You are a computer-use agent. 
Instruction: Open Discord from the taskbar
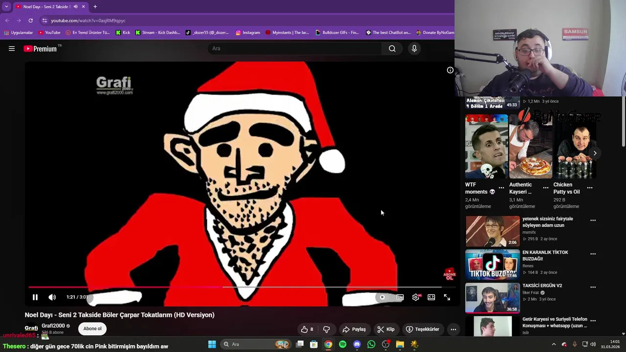[x=357, y=344]
